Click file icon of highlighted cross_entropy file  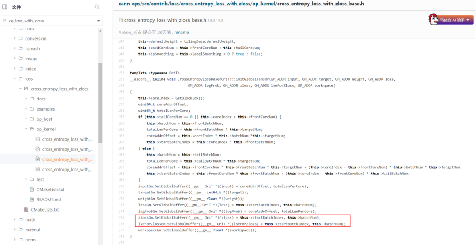tap(37, 159)
